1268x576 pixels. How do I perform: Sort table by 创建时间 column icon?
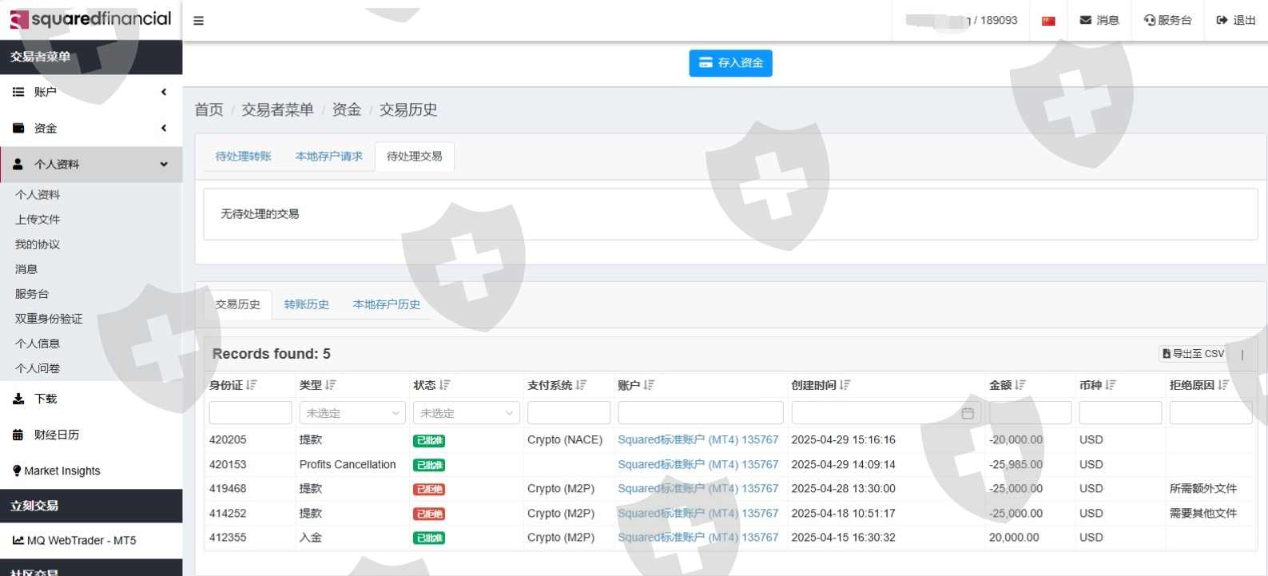tap(845, 385)
